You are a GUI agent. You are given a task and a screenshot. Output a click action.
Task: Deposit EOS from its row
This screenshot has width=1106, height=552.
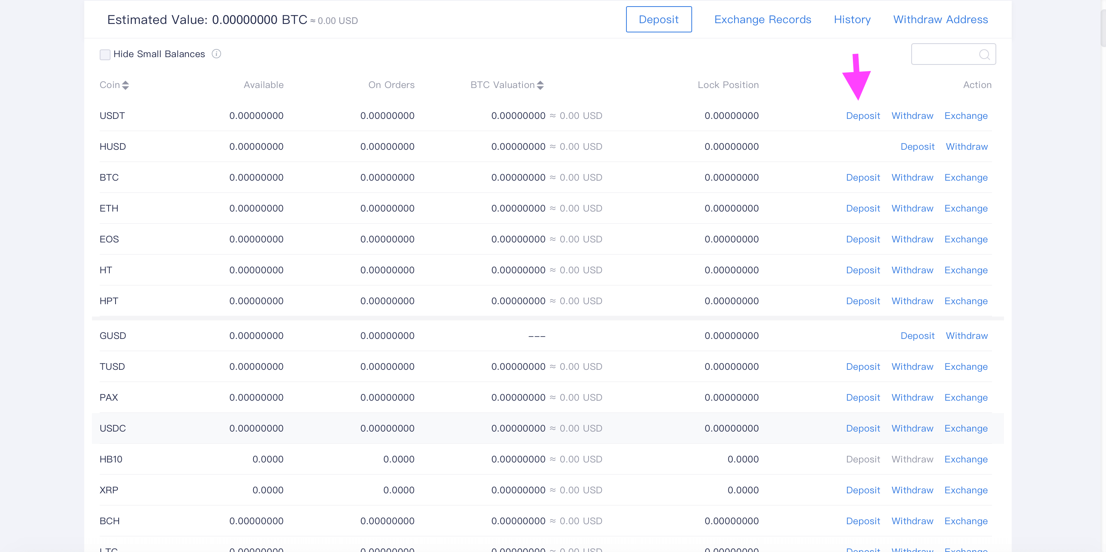[x=863, y=239]
